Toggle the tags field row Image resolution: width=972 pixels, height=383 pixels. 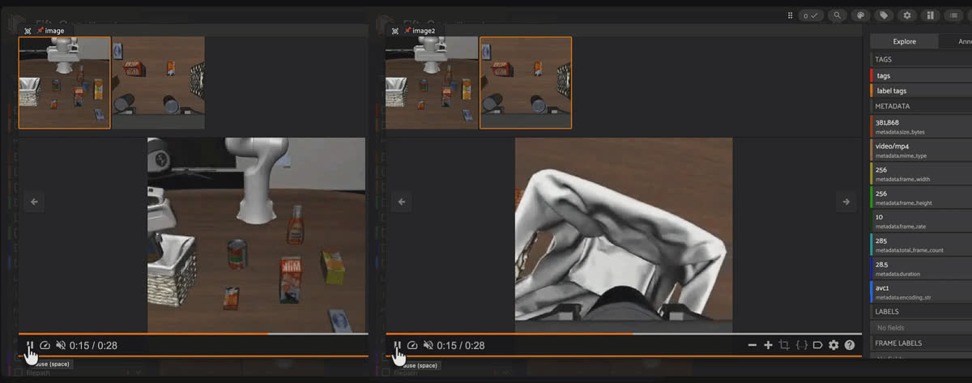(921, 75)
